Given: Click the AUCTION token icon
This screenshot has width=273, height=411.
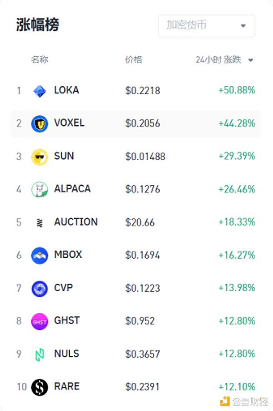Looking at the screenshot, I should (40, 223).
